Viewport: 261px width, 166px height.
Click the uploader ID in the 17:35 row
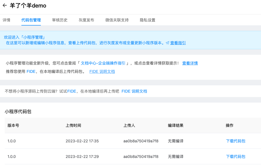[141, 141]
